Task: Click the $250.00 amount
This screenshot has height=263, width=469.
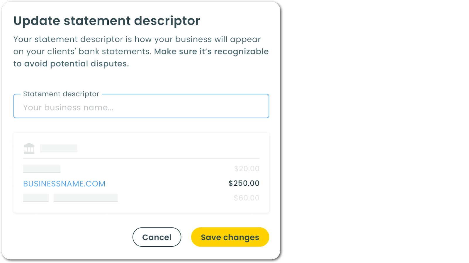Action: 244,183
